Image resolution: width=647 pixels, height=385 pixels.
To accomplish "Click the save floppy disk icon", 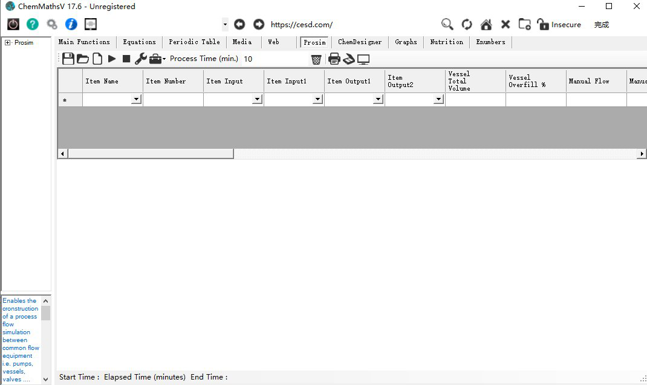I will pos(68,59).
